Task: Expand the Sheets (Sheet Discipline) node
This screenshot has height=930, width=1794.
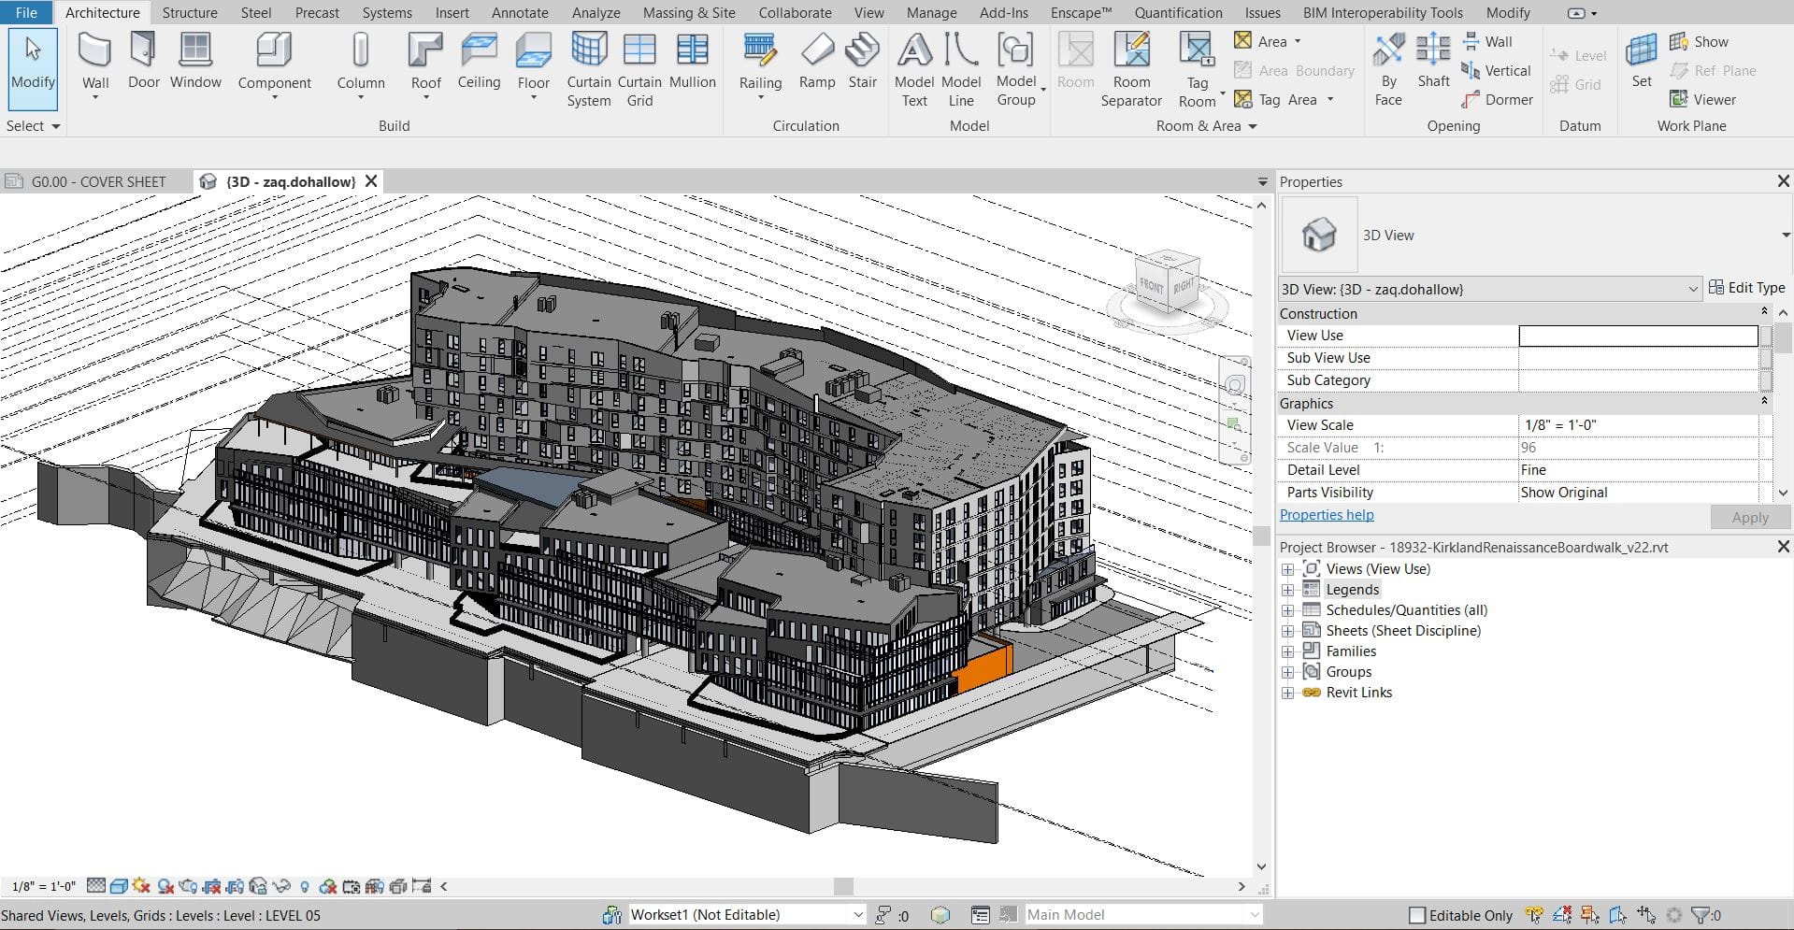Action: point(1287,631)
